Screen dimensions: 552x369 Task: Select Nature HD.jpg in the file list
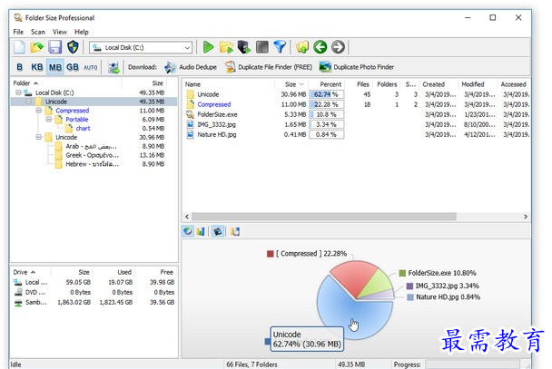pyautogui.click(x=216, y=134)
